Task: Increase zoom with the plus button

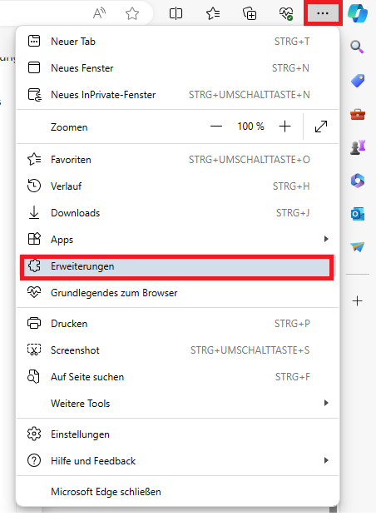Action: click(x=284, y=127)
